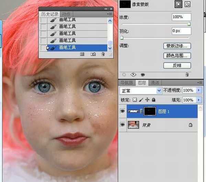
Task: Open the 导航器 tab
Action: pyautogui.click(x=127, y=83)
